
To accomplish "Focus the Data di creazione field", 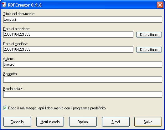I will [68, 35].
